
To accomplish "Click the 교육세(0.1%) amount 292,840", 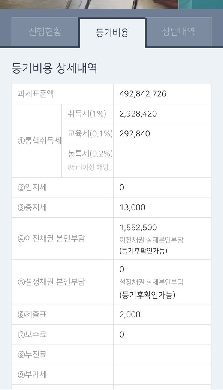I will [135, 134].
